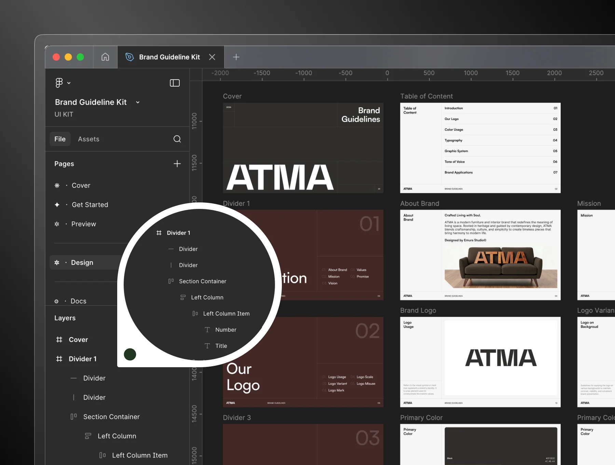
Task: Click the Typography row in Table of Content
Action: coord(501,140)
